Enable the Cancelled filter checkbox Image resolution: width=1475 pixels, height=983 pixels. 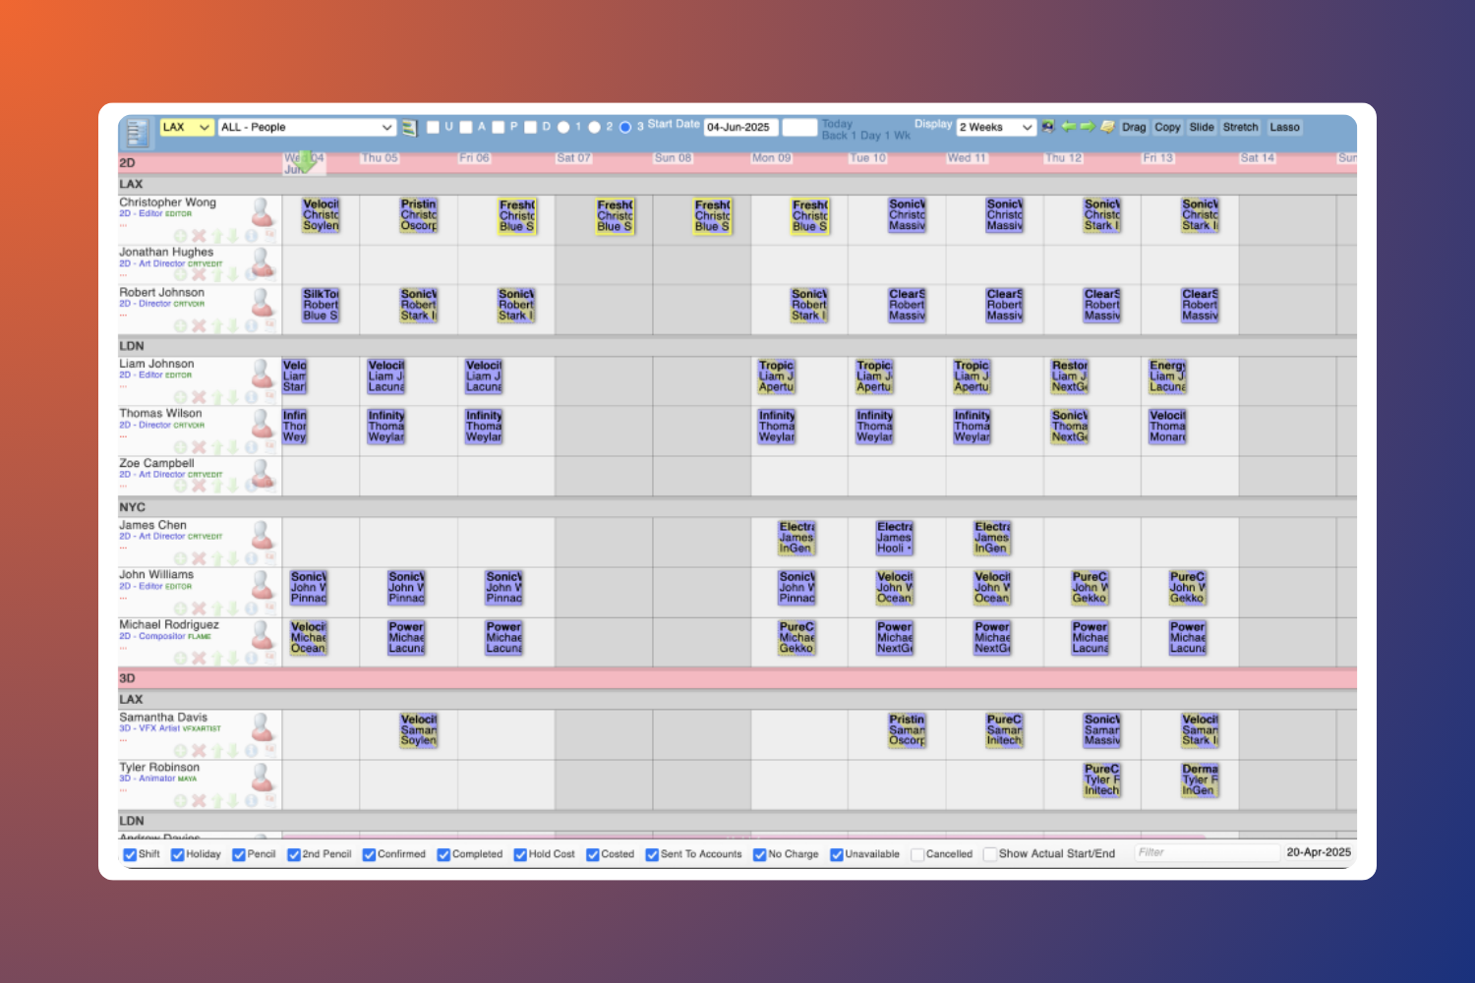tap(917, 854)
